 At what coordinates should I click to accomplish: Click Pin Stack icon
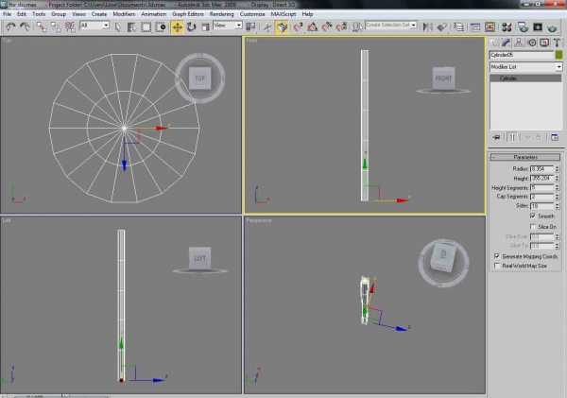[x=496, y=137]
